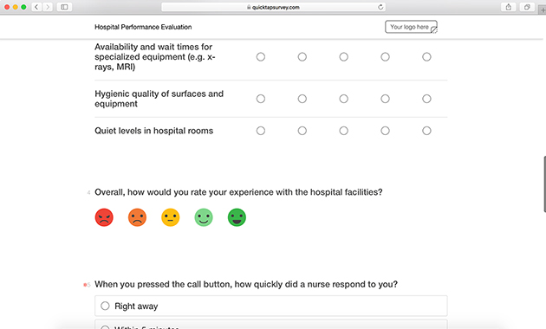Select first radio for Quiet levels row

(261, 131)
